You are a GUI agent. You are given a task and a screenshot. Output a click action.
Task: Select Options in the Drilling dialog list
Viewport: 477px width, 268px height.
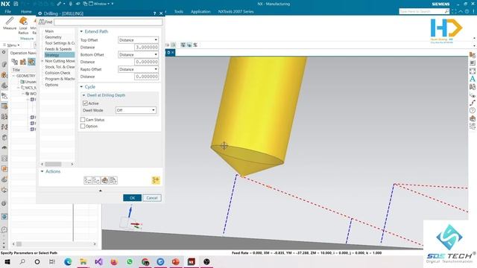(51, 85)
